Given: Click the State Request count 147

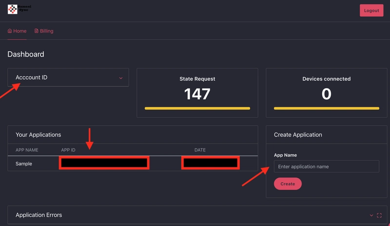Looking at the screenshot, I should point(197,94).
